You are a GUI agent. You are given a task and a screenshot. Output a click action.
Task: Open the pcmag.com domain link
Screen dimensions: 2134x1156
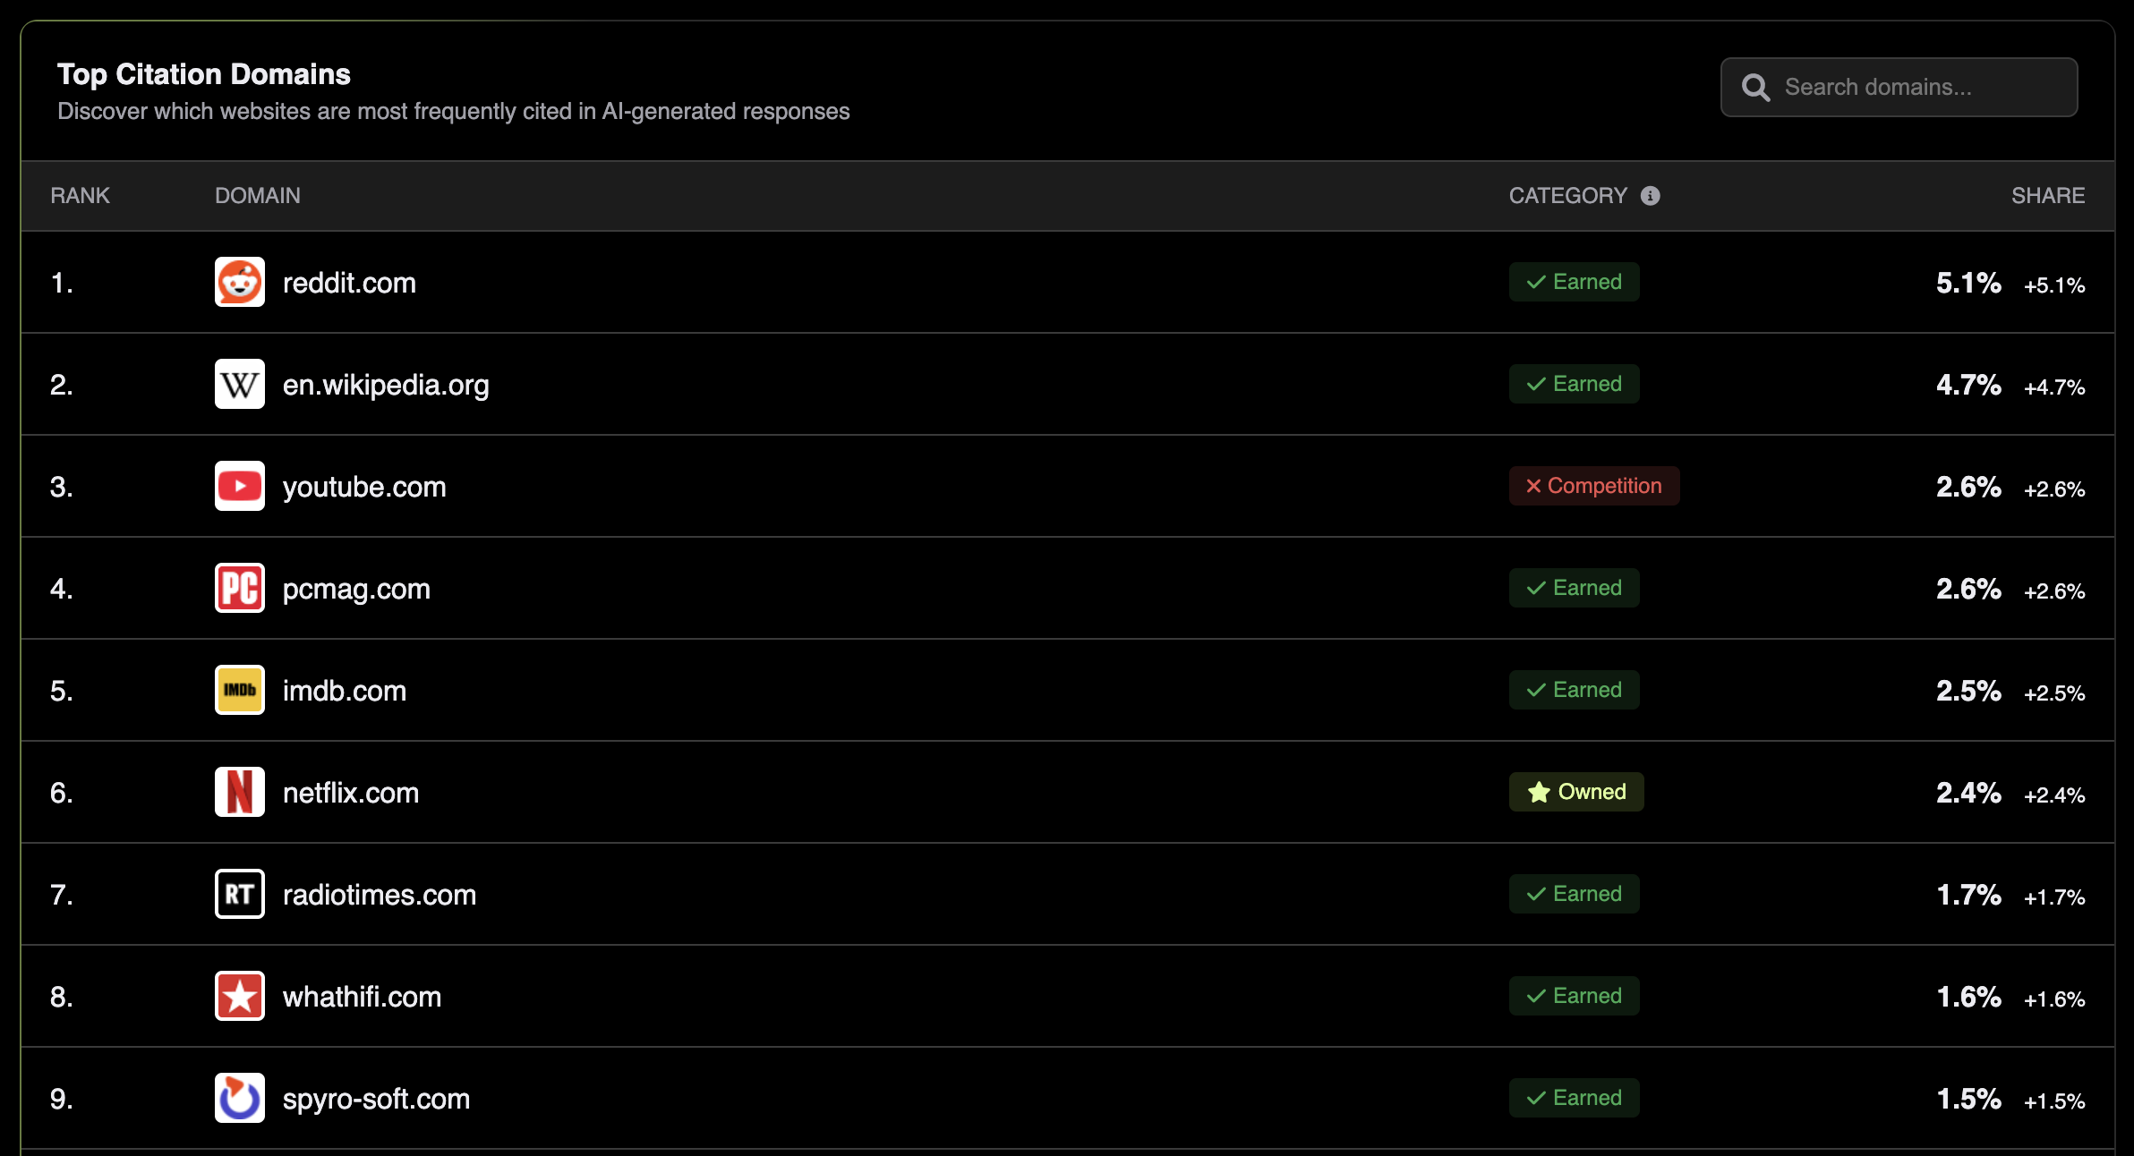(356, 588)
